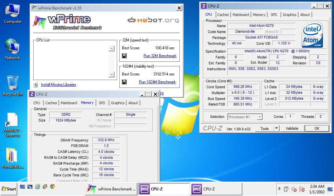Launch Internet Explorer from quick launch
Image resolution: width=334 pixels, height=196 pixels.
point(38,187)
